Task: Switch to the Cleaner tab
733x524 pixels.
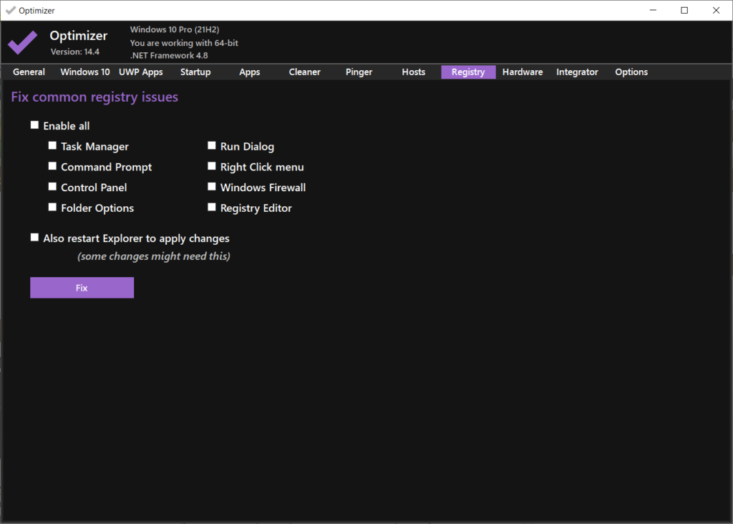Action: tap(305, 72)
